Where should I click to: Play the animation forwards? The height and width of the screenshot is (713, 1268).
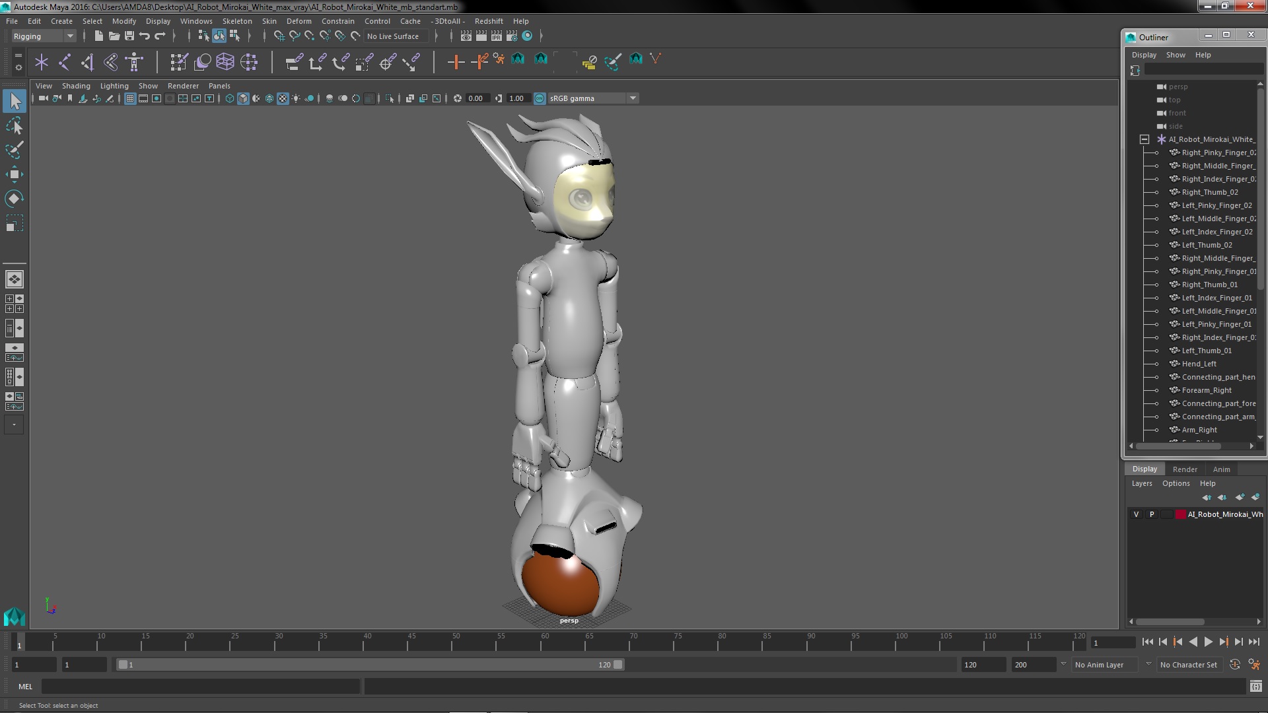pos(1208,642)
